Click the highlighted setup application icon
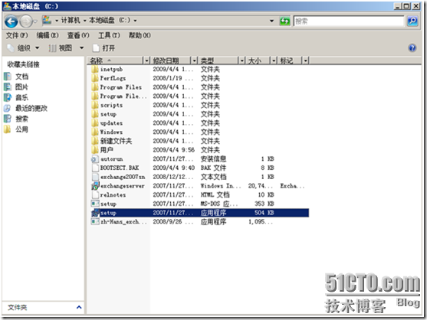Screen dimensions: 427x320 [95, 213]
